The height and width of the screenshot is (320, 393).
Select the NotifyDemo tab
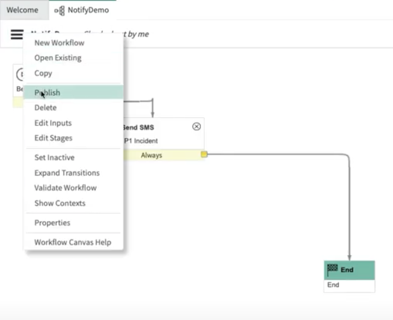click(x=83, y=10)
